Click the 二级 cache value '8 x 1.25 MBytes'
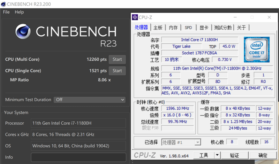This screenshot has height=164, width=279. coord(238,122)
